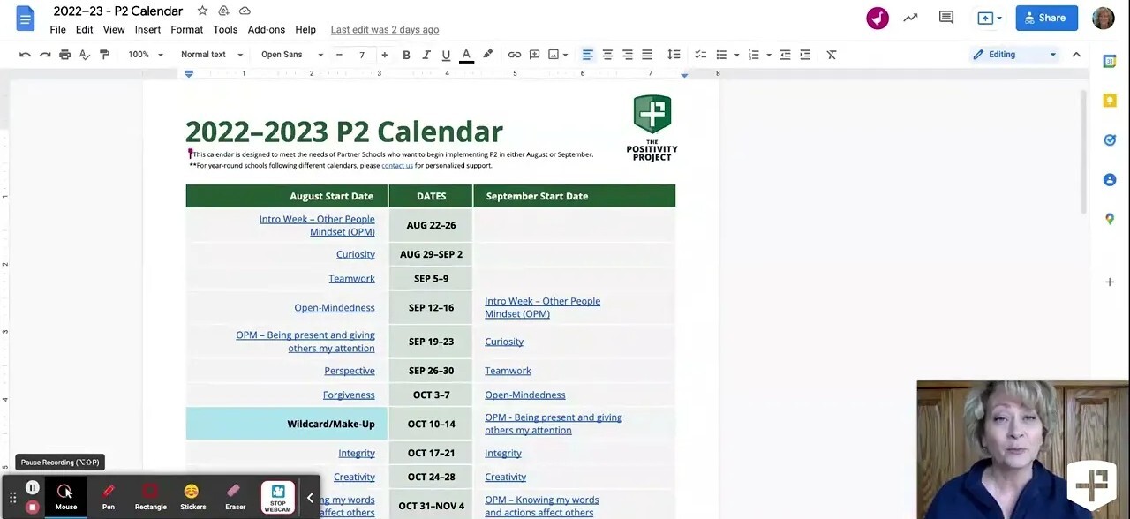
Task: Toggle bold formatting
Action: [x=406, y=55]
